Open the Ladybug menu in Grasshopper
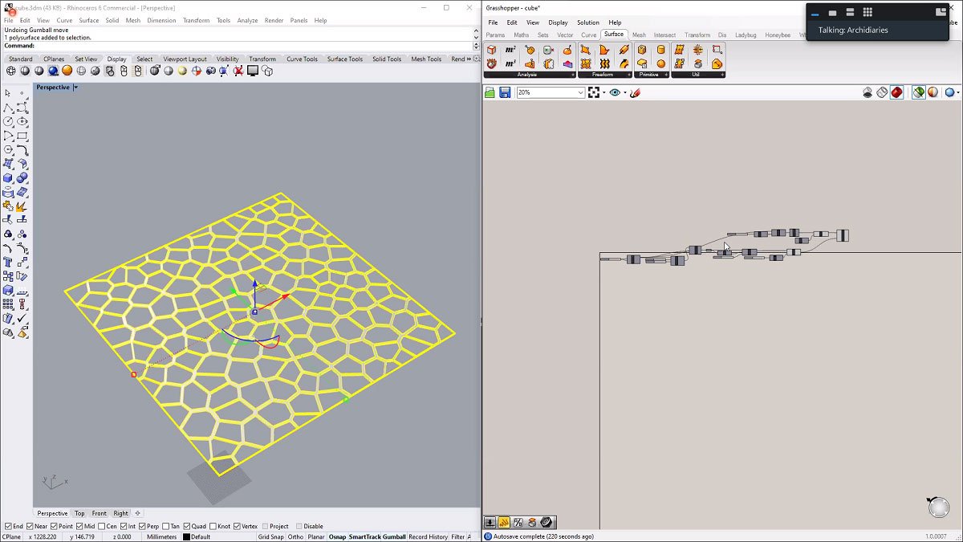The image size is (963, 542). coord(745,35)
